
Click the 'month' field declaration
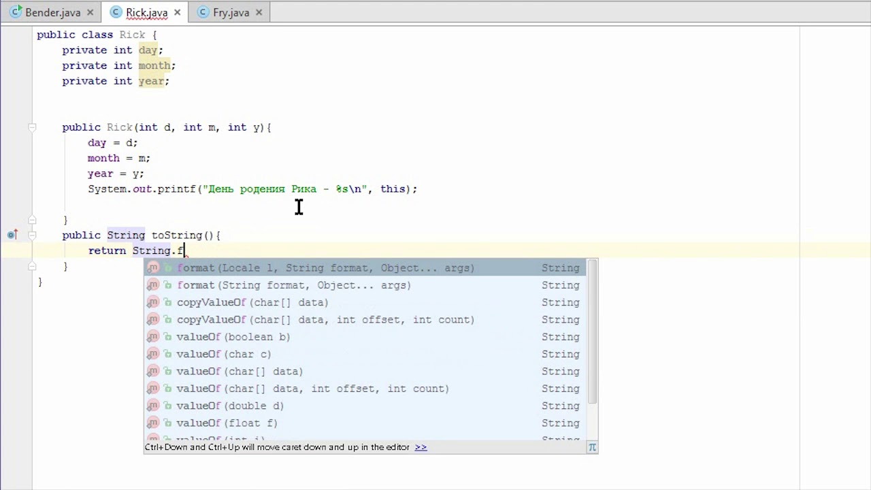pos(154,65)
